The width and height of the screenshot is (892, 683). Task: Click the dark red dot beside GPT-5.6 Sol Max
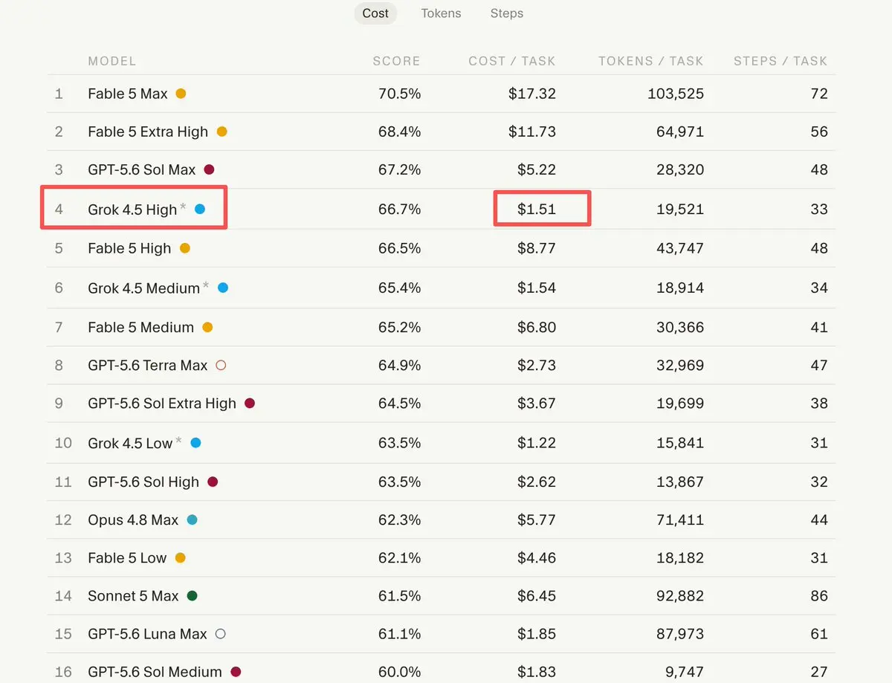point(209,169)
